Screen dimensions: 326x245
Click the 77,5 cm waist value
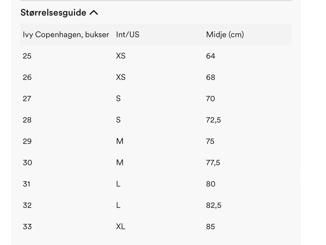point(213,163)
